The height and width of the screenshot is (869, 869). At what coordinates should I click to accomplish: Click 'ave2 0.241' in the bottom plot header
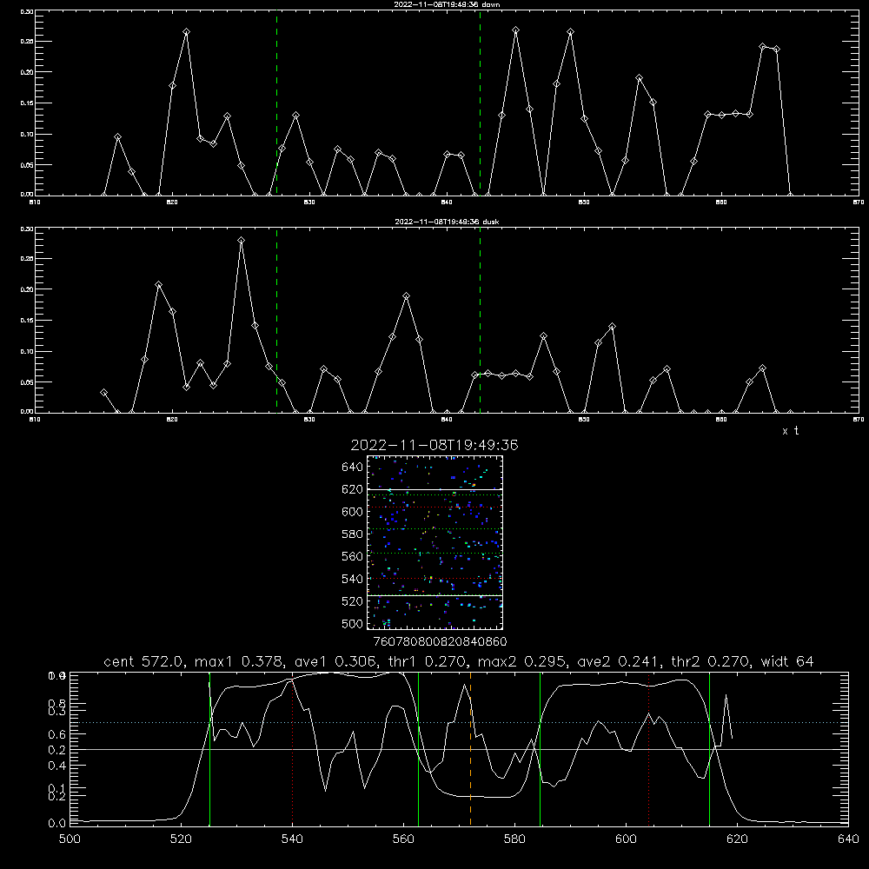[x=615, y=661]
